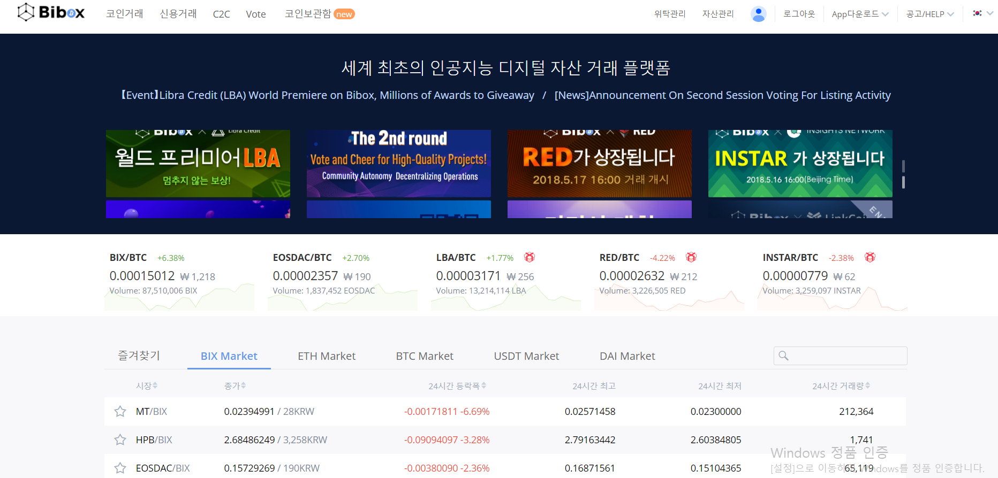Open the user profile avatar icon

pyautogui.click(x=758, y=14)
